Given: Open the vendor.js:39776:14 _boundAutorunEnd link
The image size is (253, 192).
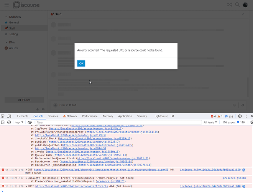Looking at the screenshot, I should point(115,165).
